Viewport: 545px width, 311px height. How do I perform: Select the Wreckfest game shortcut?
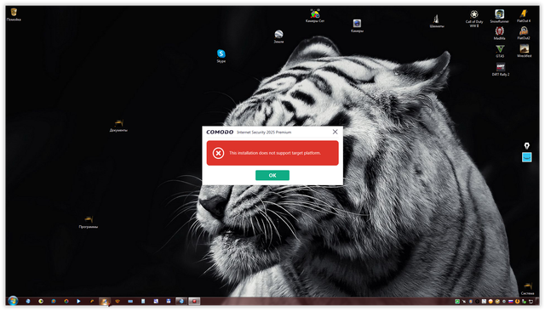[x=525, y=51]
